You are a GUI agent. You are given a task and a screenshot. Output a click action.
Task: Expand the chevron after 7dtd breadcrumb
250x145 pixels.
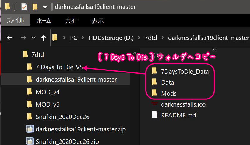pos(162,38)
